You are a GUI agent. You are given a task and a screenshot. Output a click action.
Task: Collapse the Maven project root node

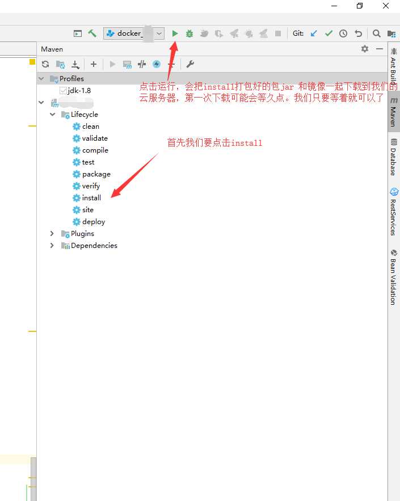pyautogui.click(x=41, y=103)
